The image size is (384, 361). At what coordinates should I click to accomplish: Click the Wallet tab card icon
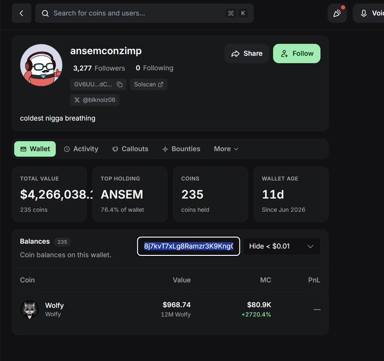(23, 149)
